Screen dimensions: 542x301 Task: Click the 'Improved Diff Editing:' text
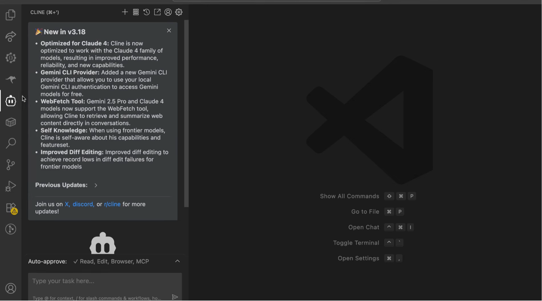point(72,152)
